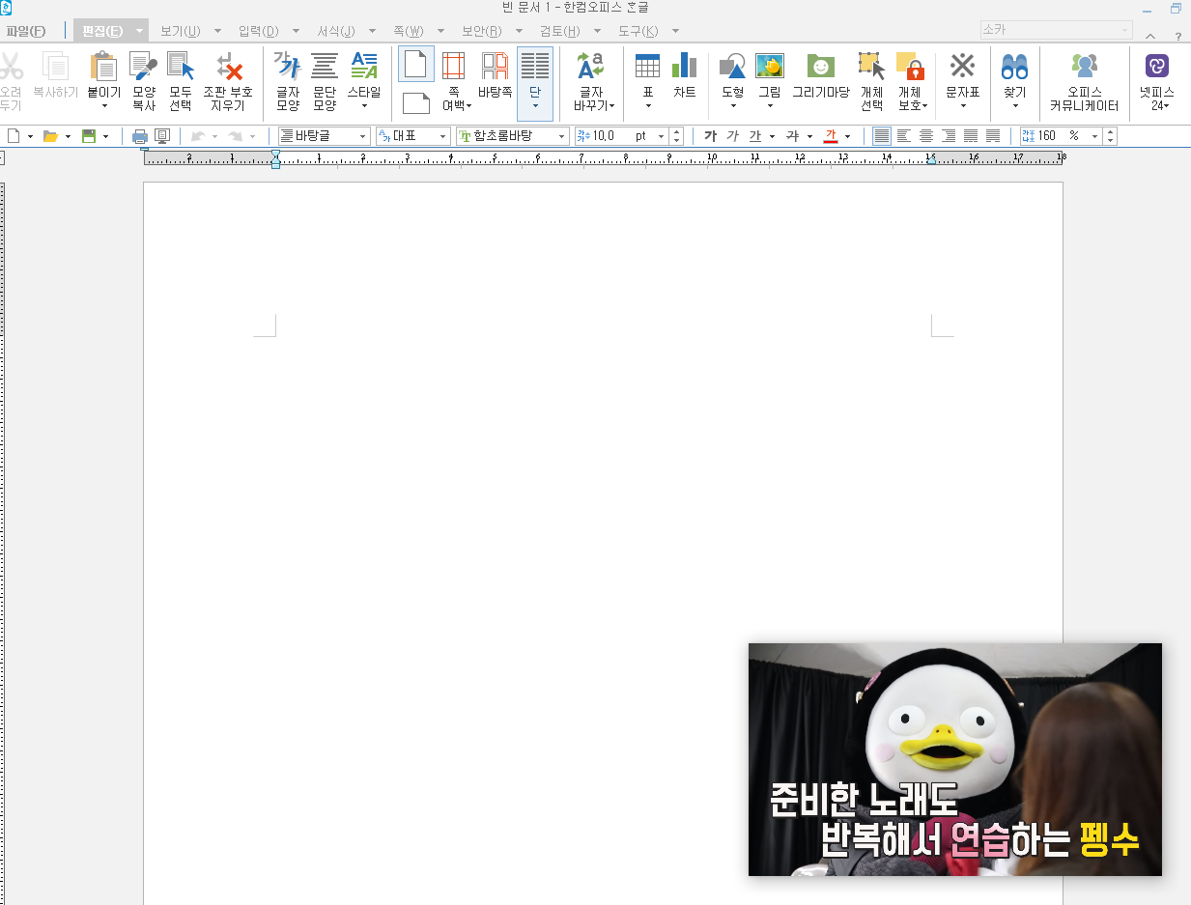Click the Pengsoo video thumbnail overlay
The height and width of the screenshot is (905, 1191).
(955, 759)
